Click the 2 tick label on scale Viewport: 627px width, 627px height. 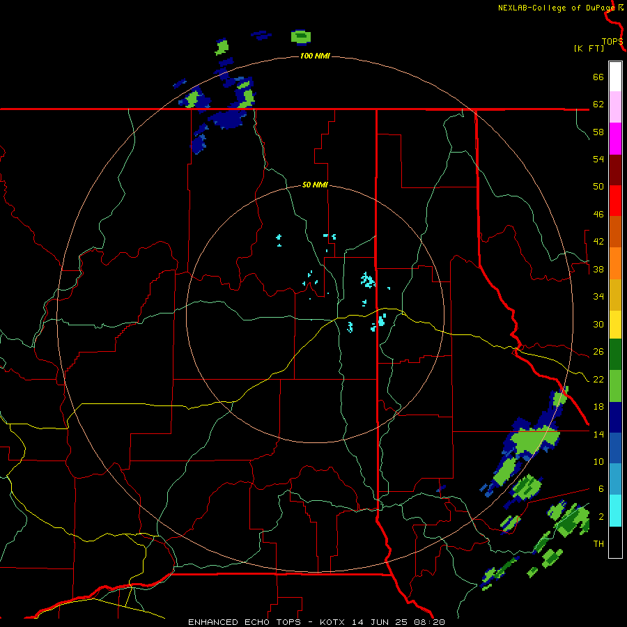click(x=601, y=517)
